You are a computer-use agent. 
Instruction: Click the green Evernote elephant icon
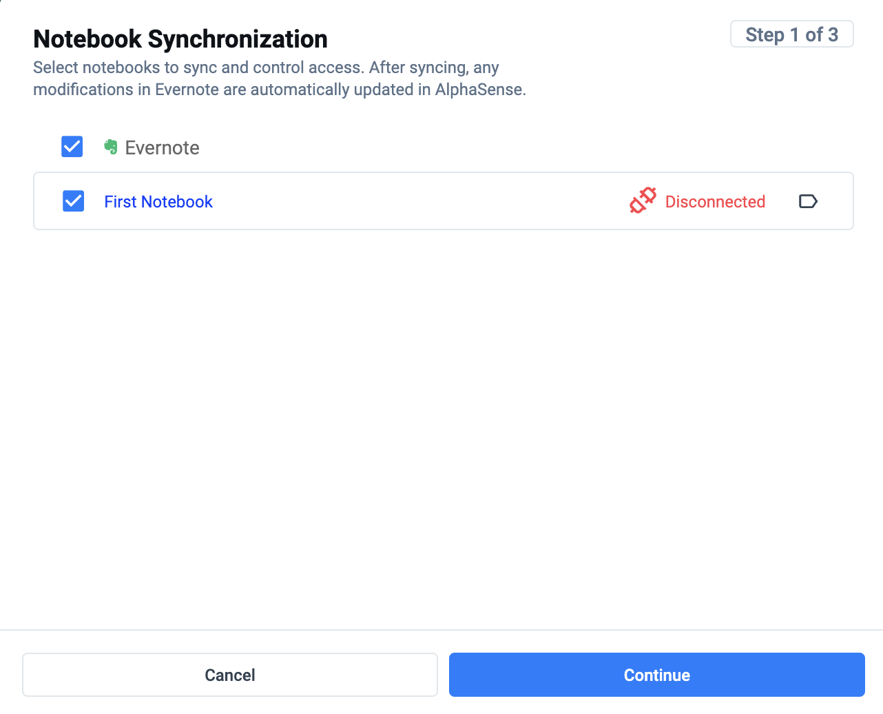110,147
